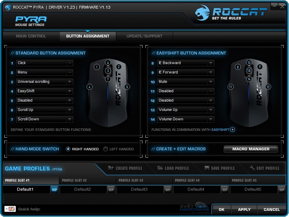Switch to Left Handed mode
289x217 pixels.
coord(105,149)
